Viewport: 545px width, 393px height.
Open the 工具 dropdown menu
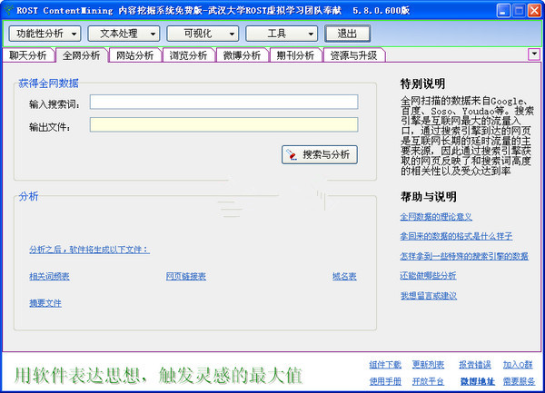point(282,34)
